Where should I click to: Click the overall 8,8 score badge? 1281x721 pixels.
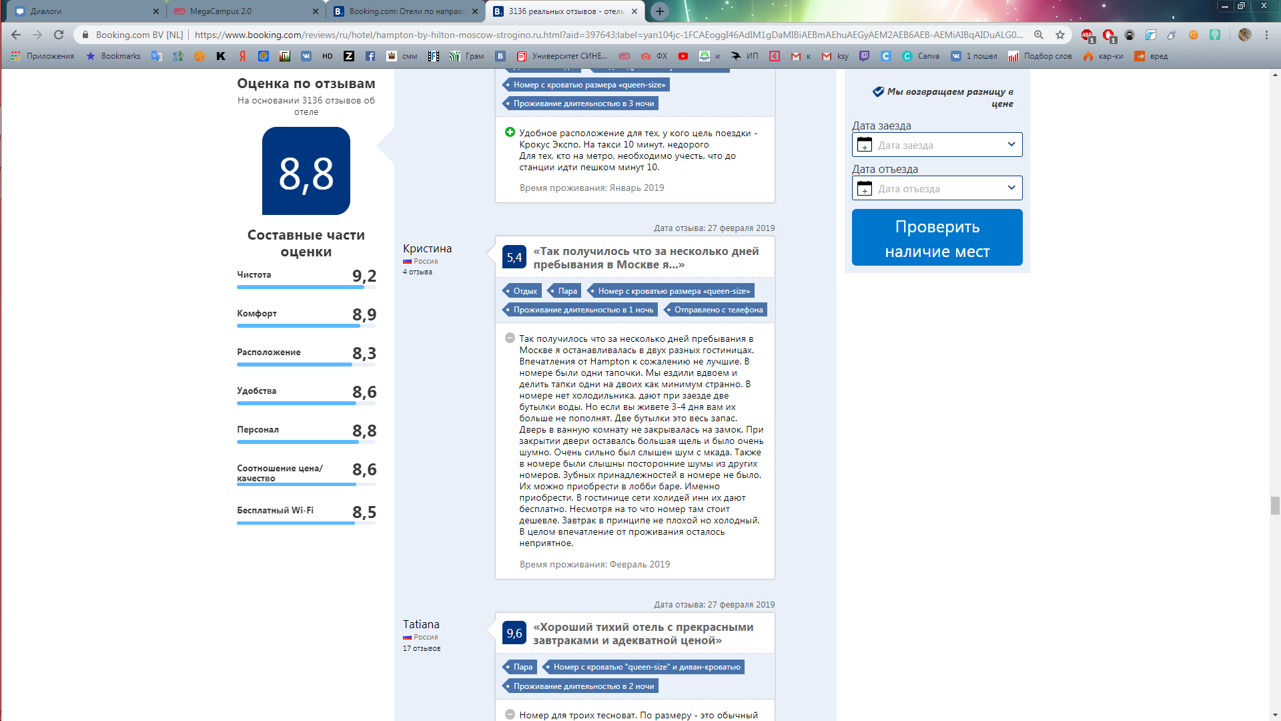click(306, 171)
